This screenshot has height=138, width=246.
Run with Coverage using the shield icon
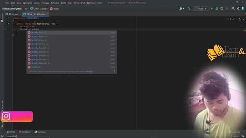click(222, 8)
